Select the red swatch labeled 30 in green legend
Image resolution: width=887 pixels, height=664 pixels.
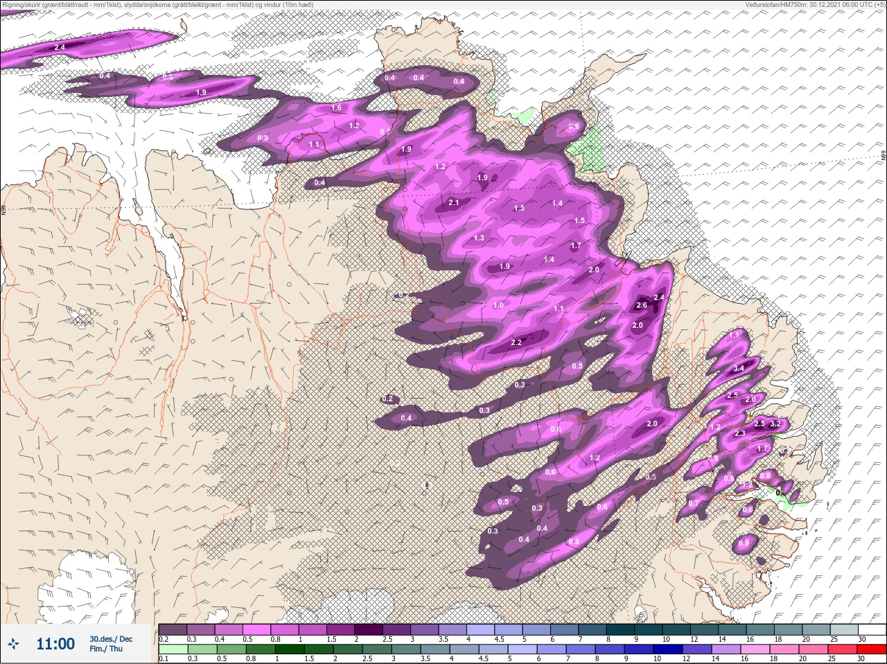point(872,650)
